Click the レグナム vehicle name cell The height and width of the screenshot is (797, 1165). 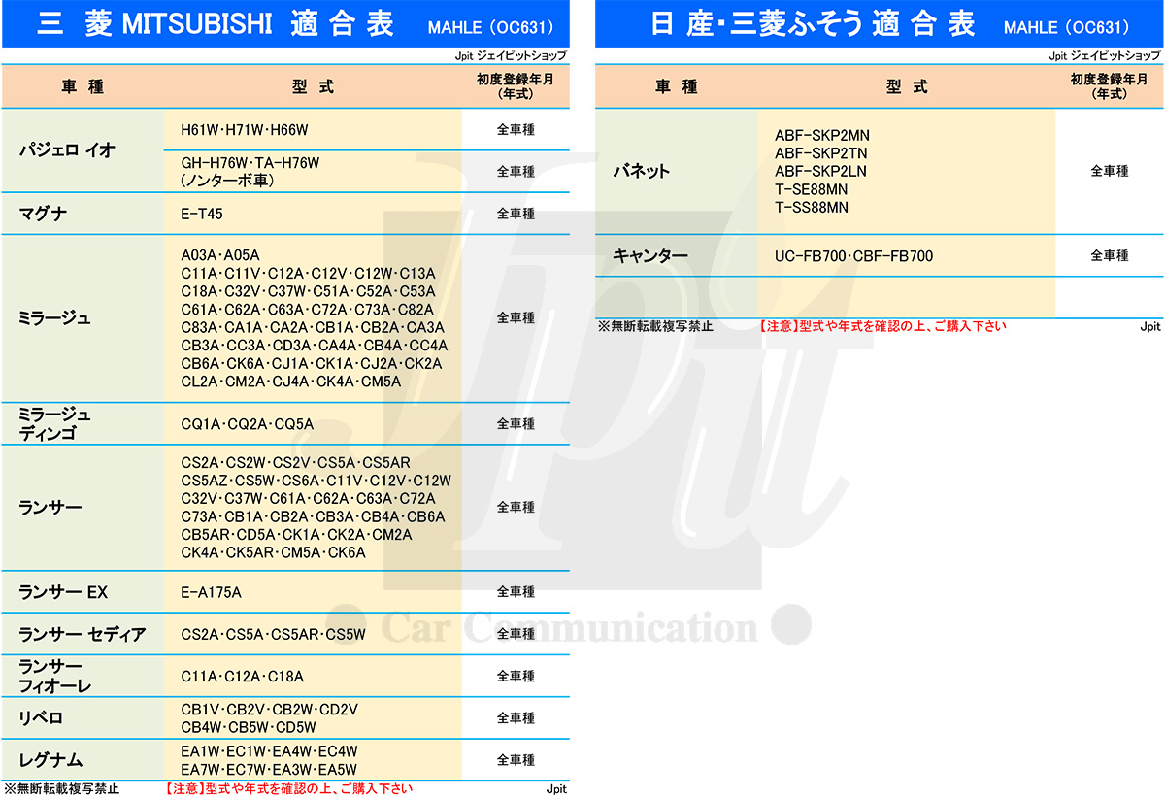pos(50,760)
